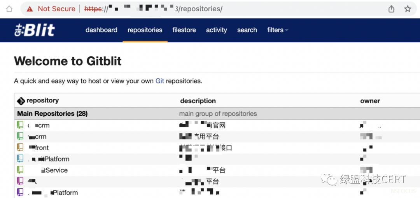Open the Platform repository next to the purple icon
420x198 pixels.
(x=53, y=193)
